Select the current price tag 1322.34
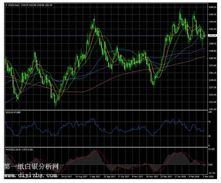Image resolution: width=221 pixels, height=183 pixels. click(x=212, y=35)
